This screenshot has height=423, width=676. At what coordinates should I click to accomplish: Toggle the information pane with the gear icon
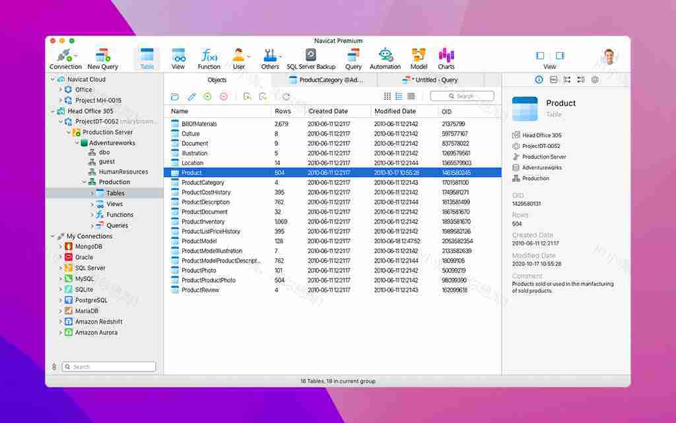tap(594, 79)
